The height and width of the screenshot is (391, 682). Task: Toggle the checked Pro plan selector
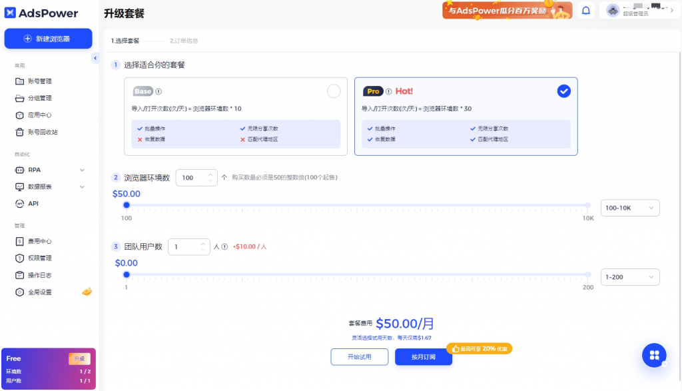(x=563, y=91)
